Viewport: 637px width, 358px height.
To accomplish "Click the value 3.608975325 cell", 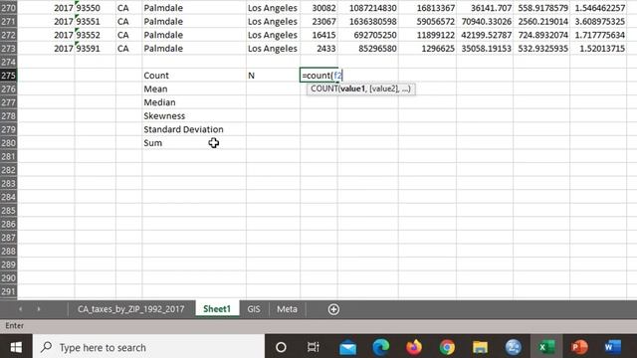I will [x=598, y=21].
